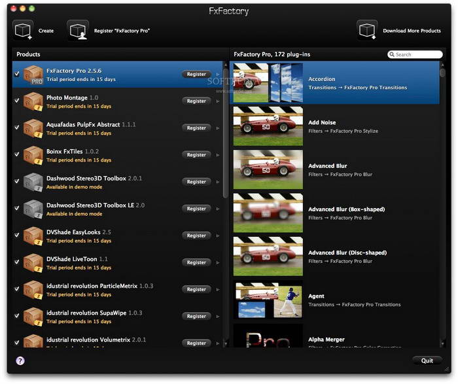Toggle idustrial revolution Volumetrix checkbox
This screenshot has height=384, width=458.
coord(17,342)
